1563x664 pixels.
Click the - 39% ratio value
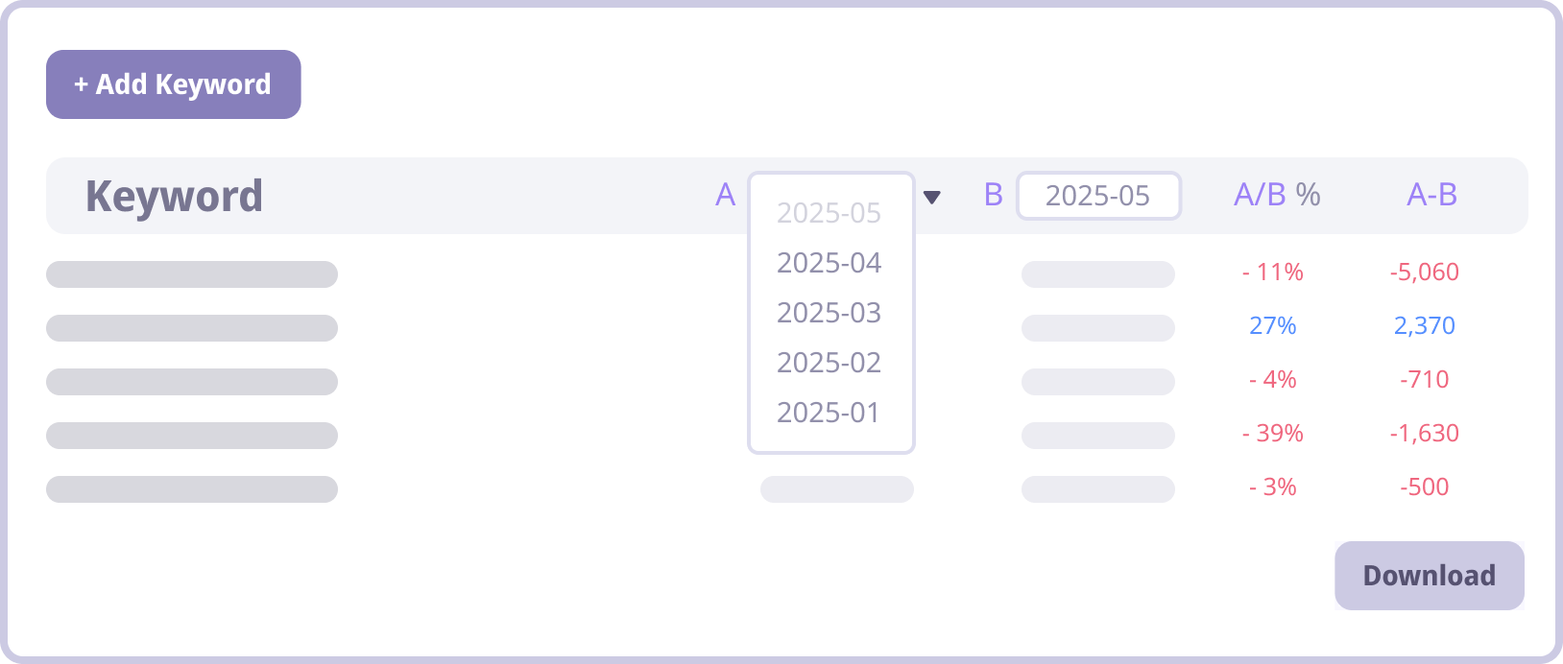coord(1273,434)
